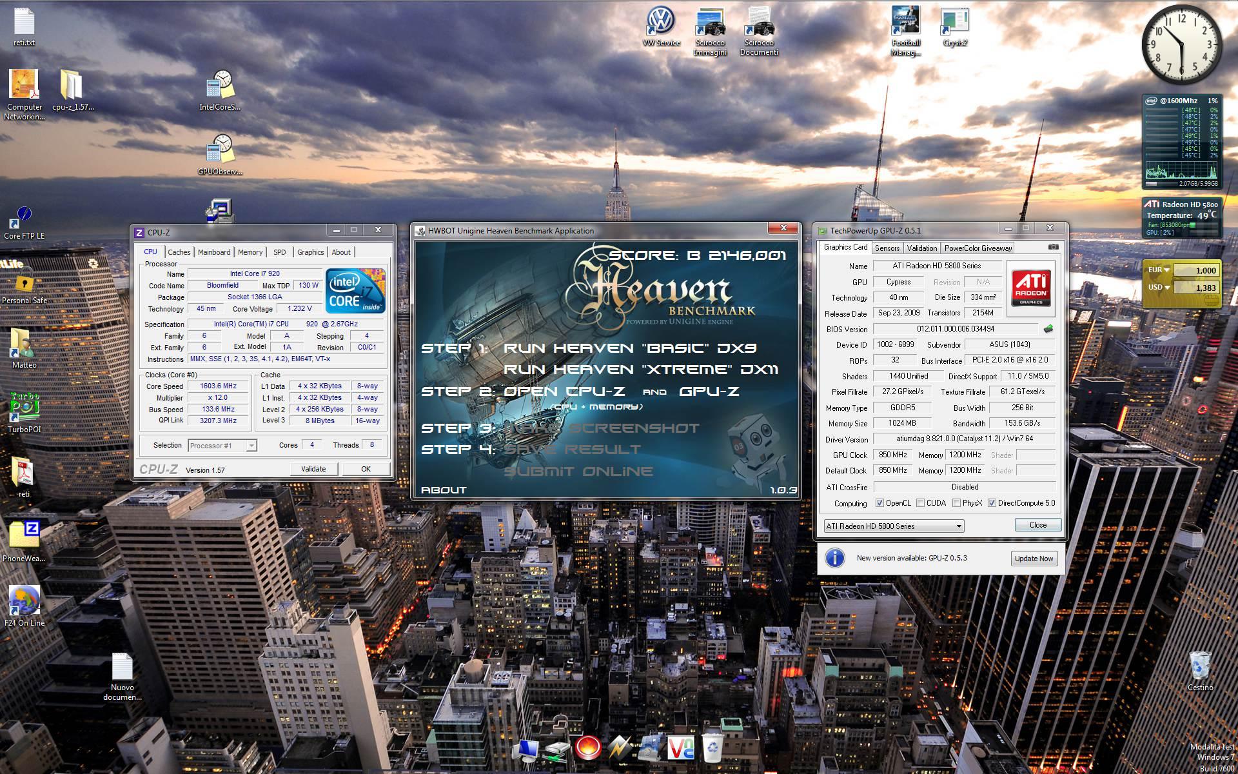The image size is (1238, 774).
Task: Switch to the Mainboard tab in CPU-Z
Action: pyautogui.click(x=214, y=252)
